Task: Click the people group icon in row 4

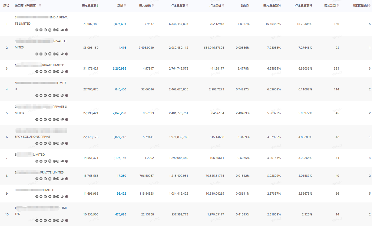Action: (x=62, y=96)
